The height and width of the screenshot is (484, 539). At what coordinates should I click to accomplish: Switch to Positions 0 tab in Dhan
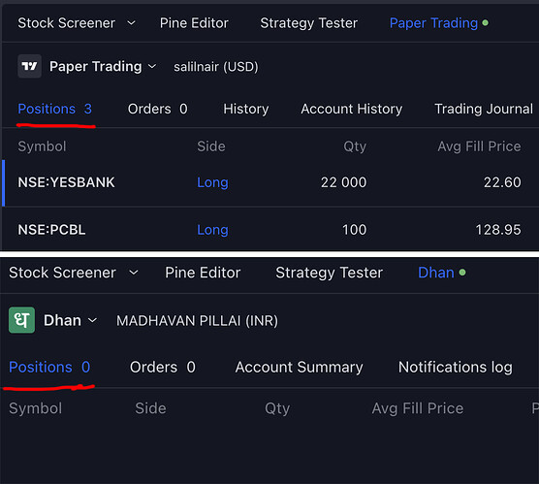(49, 367)
